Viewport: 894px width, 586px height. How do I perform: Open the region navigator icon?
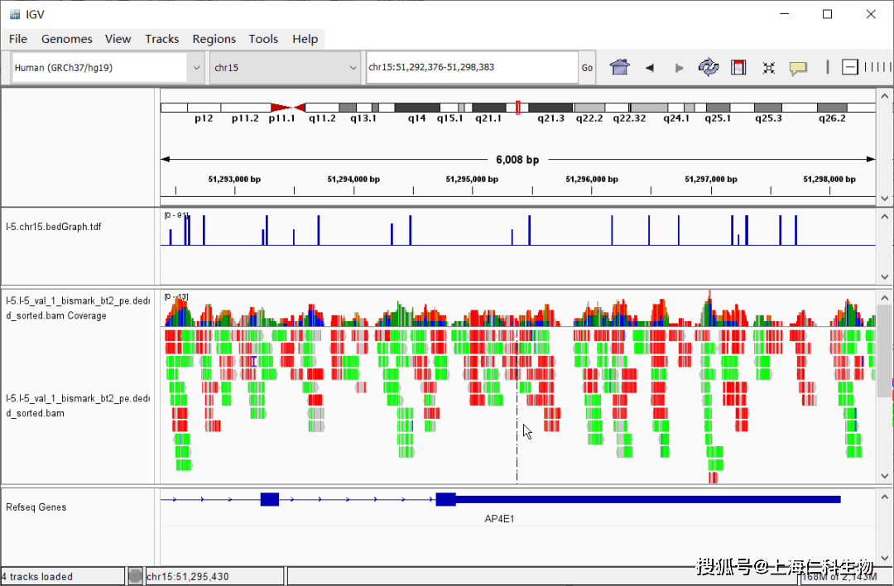pos(738,68)
